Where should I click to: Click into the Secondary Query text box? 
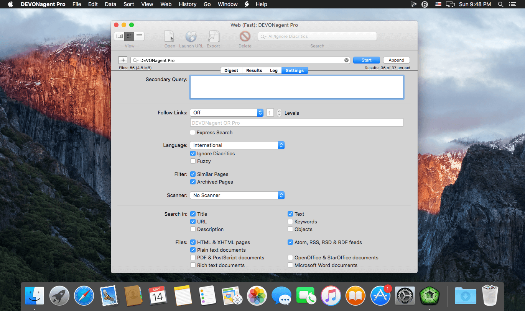(297, 87)
